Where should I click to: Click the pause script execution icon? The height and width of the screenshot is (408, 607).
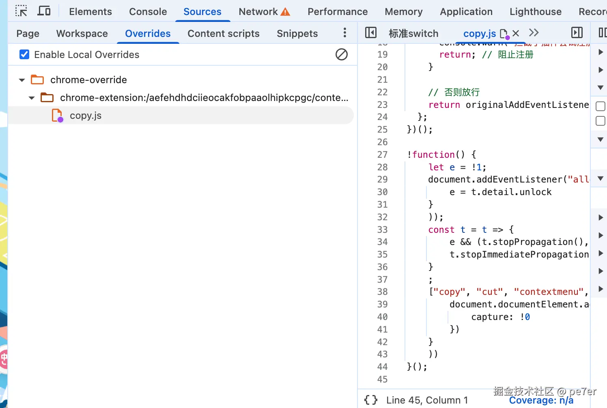[603, 32]
